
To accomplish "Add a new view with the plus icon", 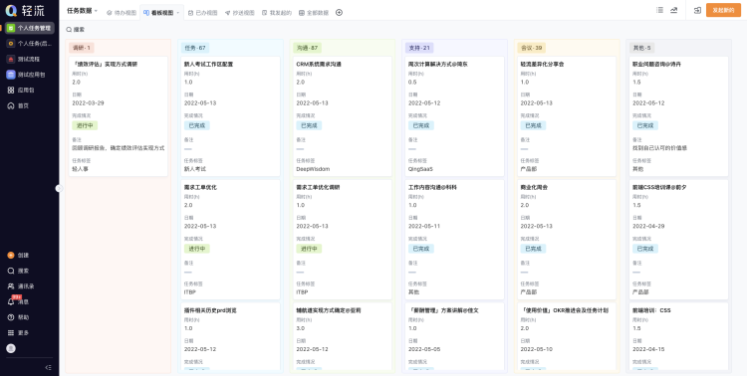I will pos(340,12).
